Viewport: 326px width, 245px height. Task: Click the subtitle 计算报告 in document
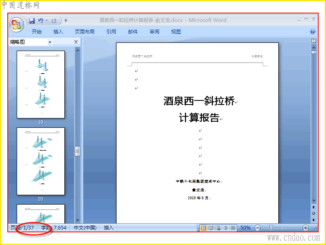(x=199, y=118)
